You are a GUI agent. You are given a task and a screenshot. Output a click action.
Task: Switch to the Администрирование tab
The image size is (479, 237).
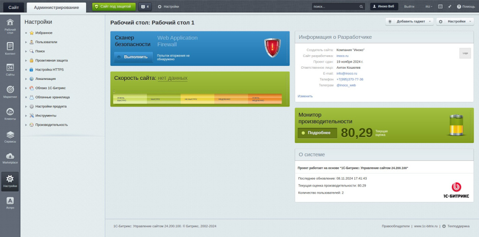[x=57, y=7]
